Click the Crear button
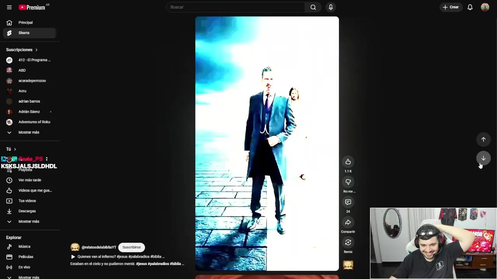Image resolution: width=497 pixels, height=279 pixels. pyautogui.click(x=450, y=7)
